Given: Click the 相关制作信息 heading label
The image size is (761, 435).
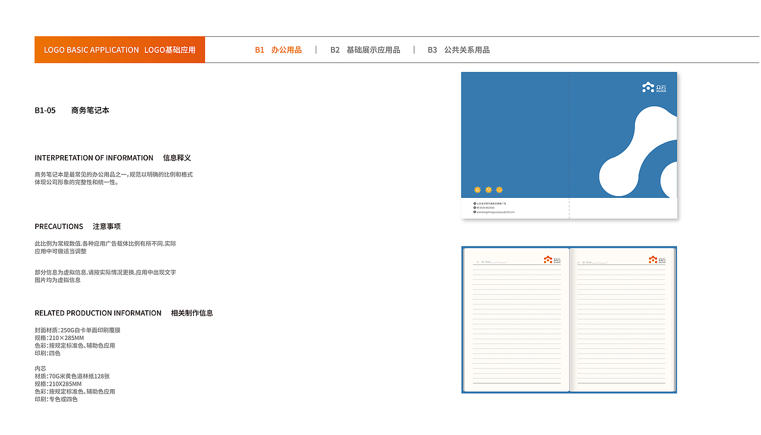Looking at the screenshot, I should coord(192,313).
